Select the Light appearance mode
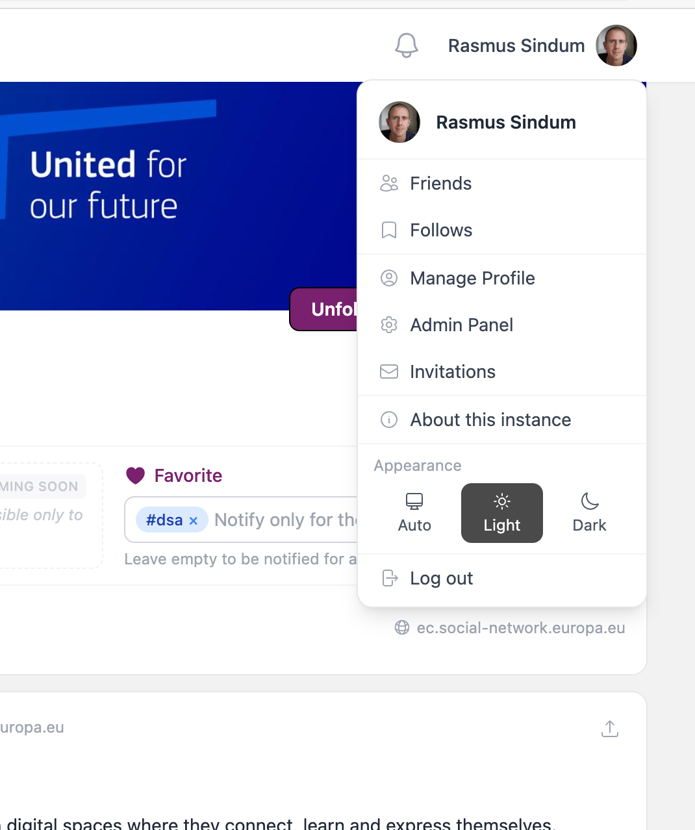The width and height of the screenshot is (695, 830). coord(501,513)
